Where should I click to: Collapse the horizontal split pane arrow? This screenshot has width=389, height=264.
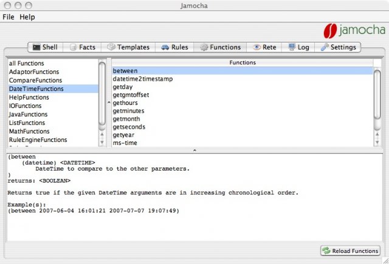pyautogui.click(x=194, y=150)
